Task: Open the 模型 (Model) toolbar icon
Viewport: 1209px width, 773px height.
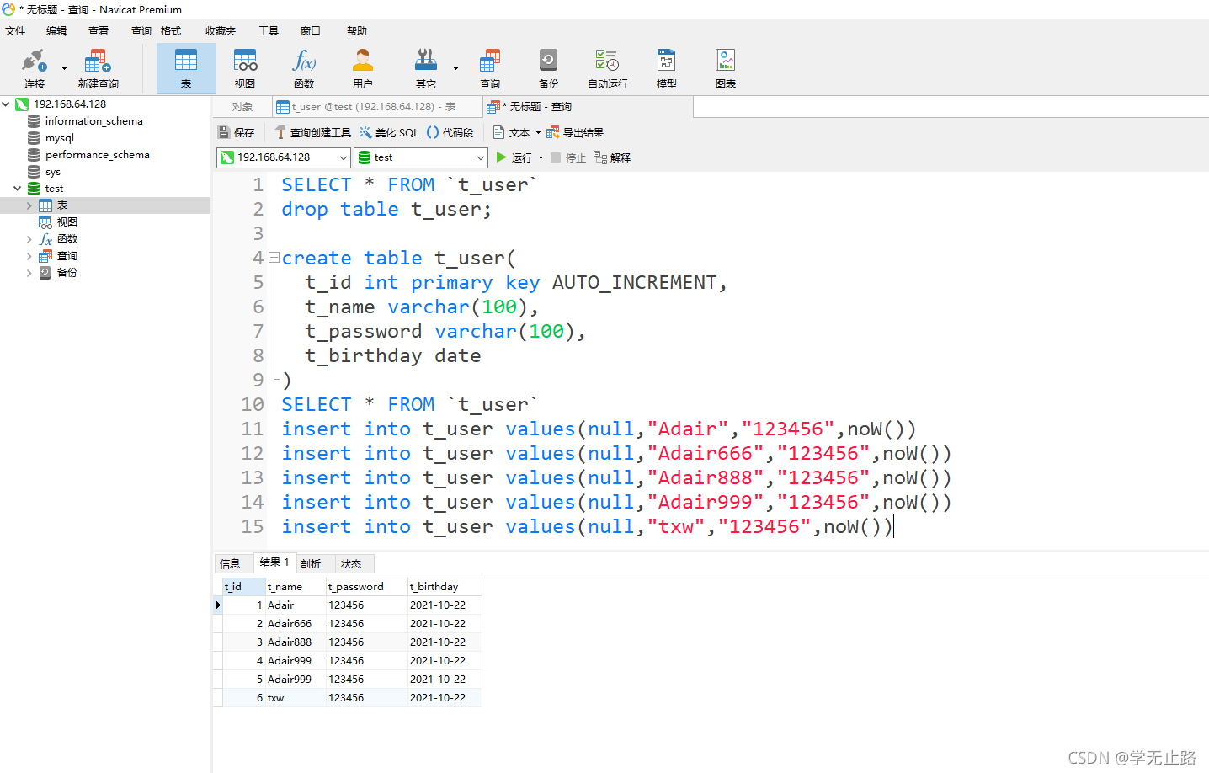Action: pyautogui.click(x=667, y=68)
